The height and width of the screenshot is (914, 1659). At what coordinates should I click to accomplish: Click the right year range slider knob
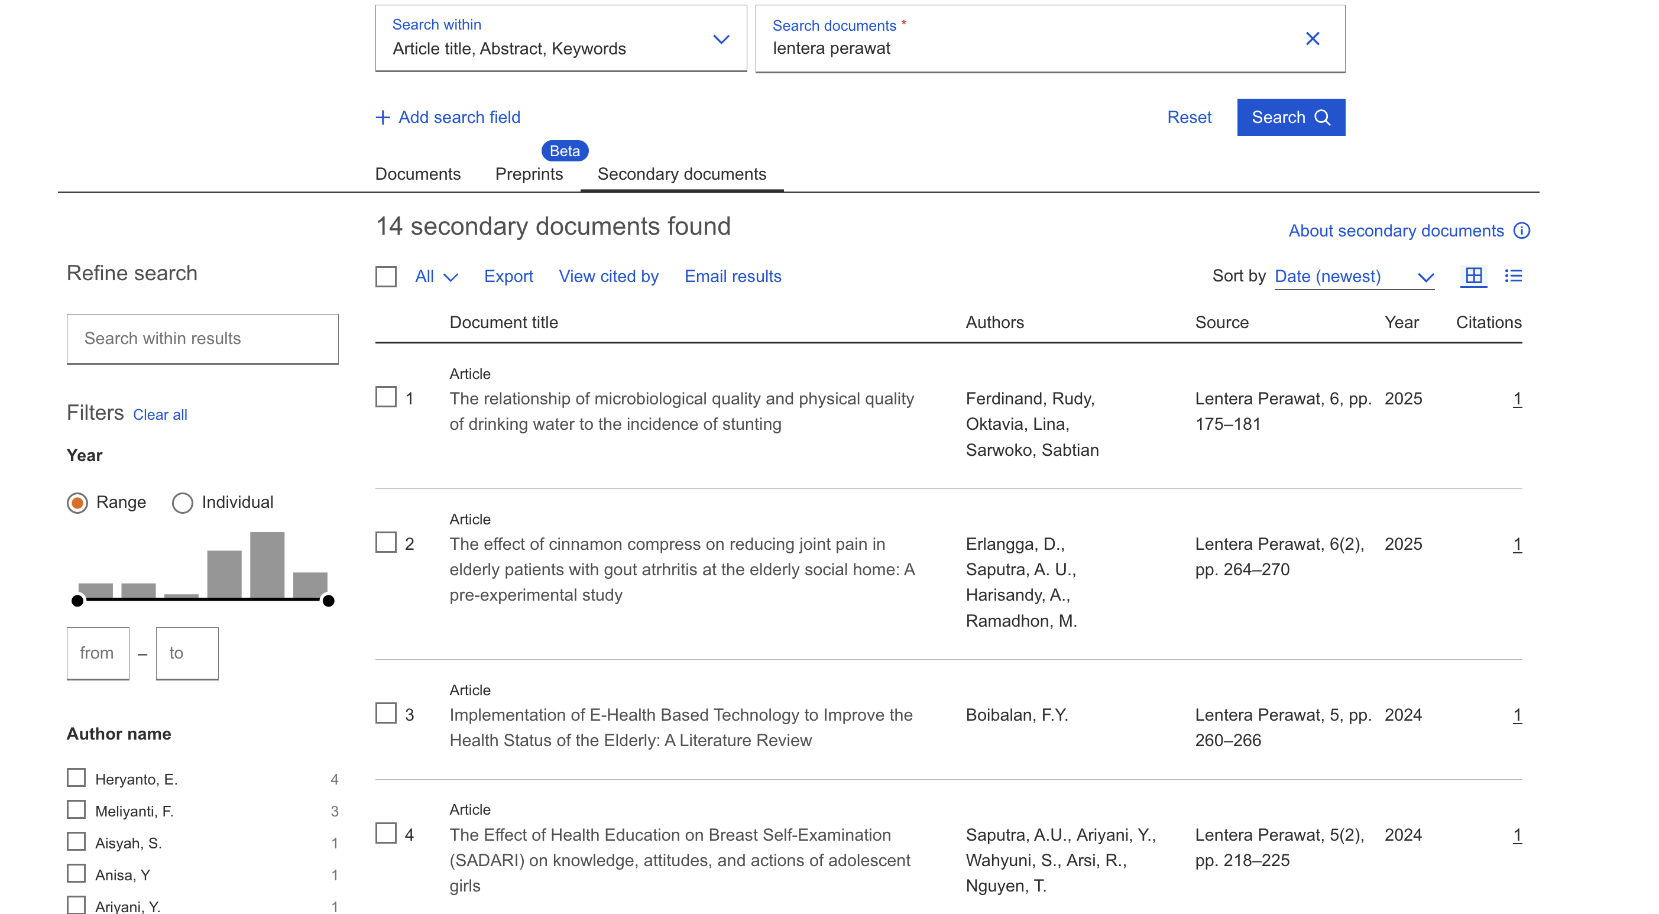[x=329, y=601]
